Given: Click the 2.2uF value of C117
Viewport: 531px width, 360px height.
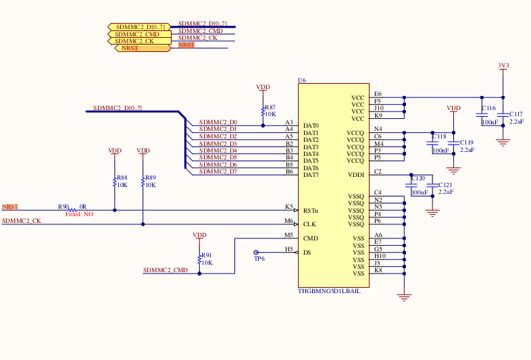Looking at the screenshot, I should pos(516,122).
